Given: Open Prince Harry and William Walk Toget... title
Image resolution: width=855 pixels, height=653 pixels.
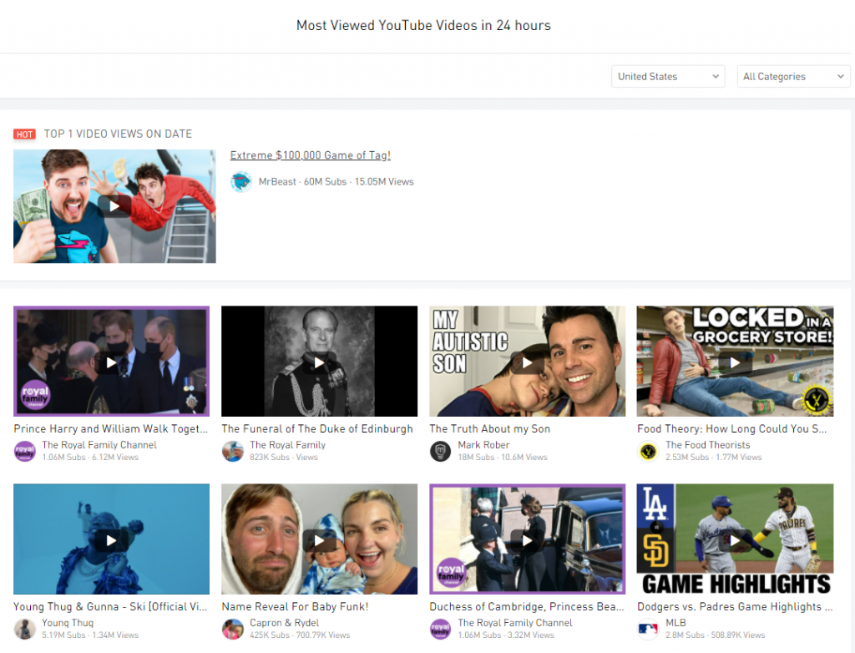Looking at the screenshot, I should coord(111,428).
